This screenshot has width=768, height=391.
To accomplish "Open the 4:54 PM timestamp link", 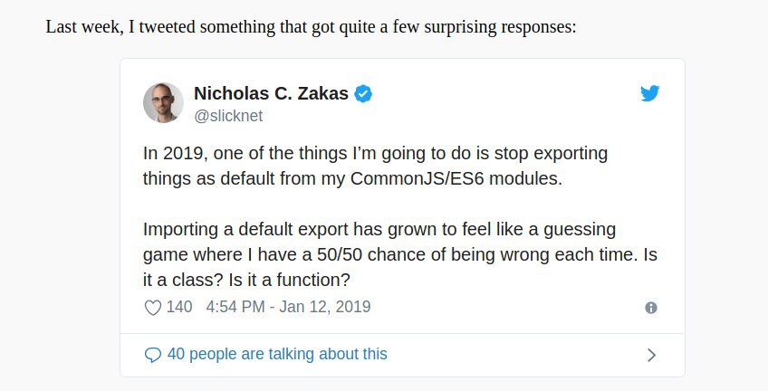I will [x=235, y=307].
